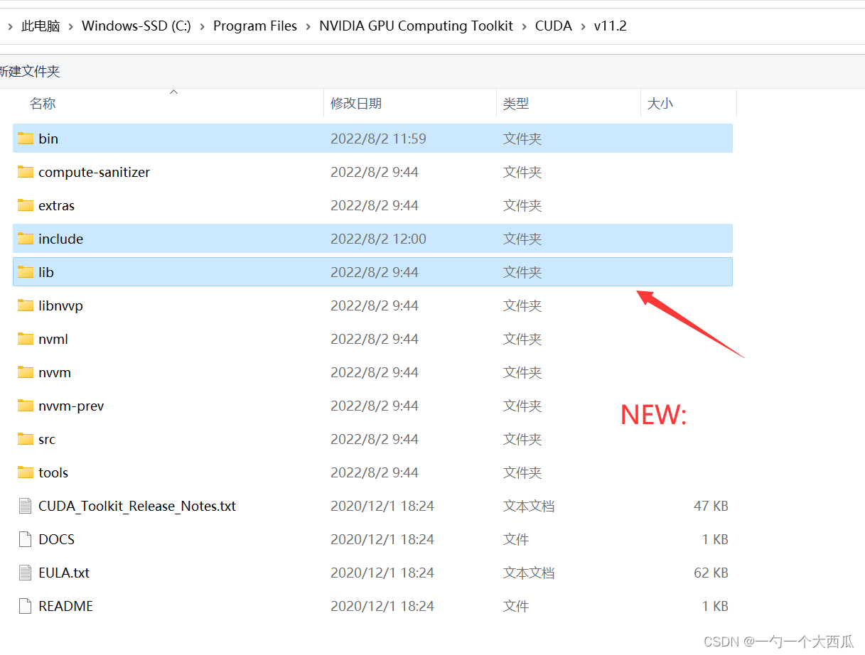Click the extras folder name

[57, 205]
